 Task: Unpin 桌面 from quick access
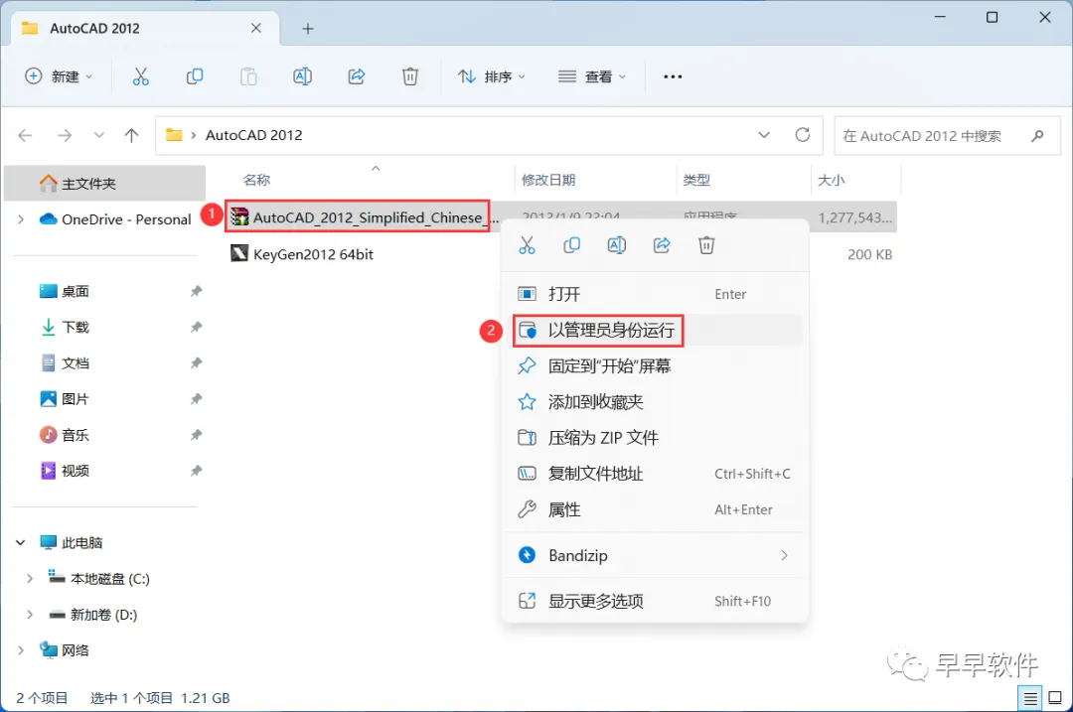click(197, 291)
